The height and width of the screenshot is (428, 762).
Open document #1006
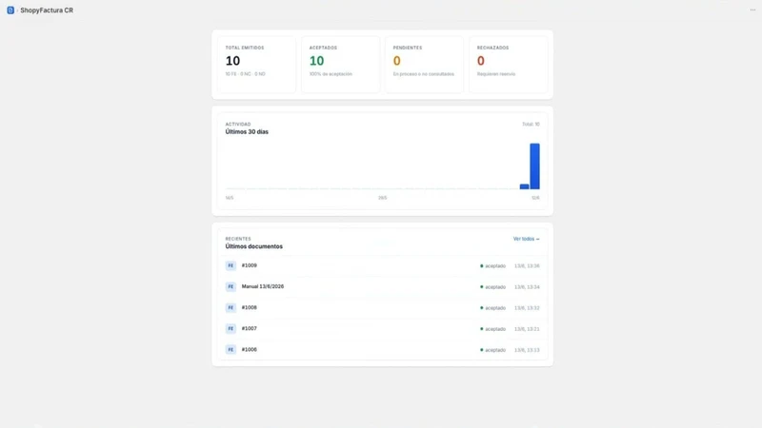click(250, 349)
